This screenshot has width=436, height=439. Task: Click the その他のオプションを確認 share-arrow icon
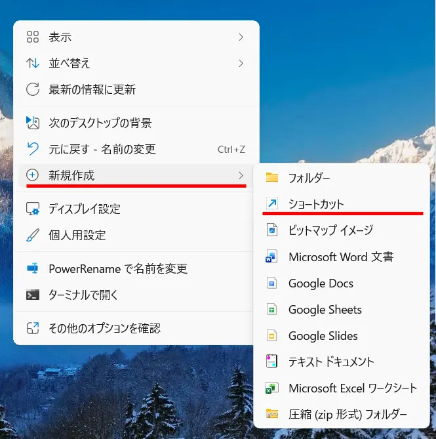pyautogui.click(x=32, y=328)
